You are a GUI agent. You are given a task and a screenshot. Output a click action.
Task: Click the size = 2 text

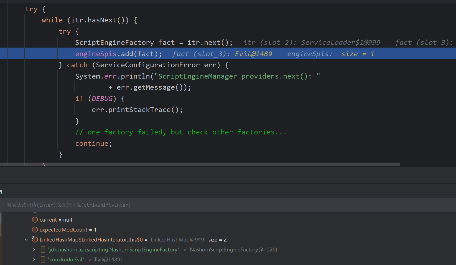click(x=218, y=240)
